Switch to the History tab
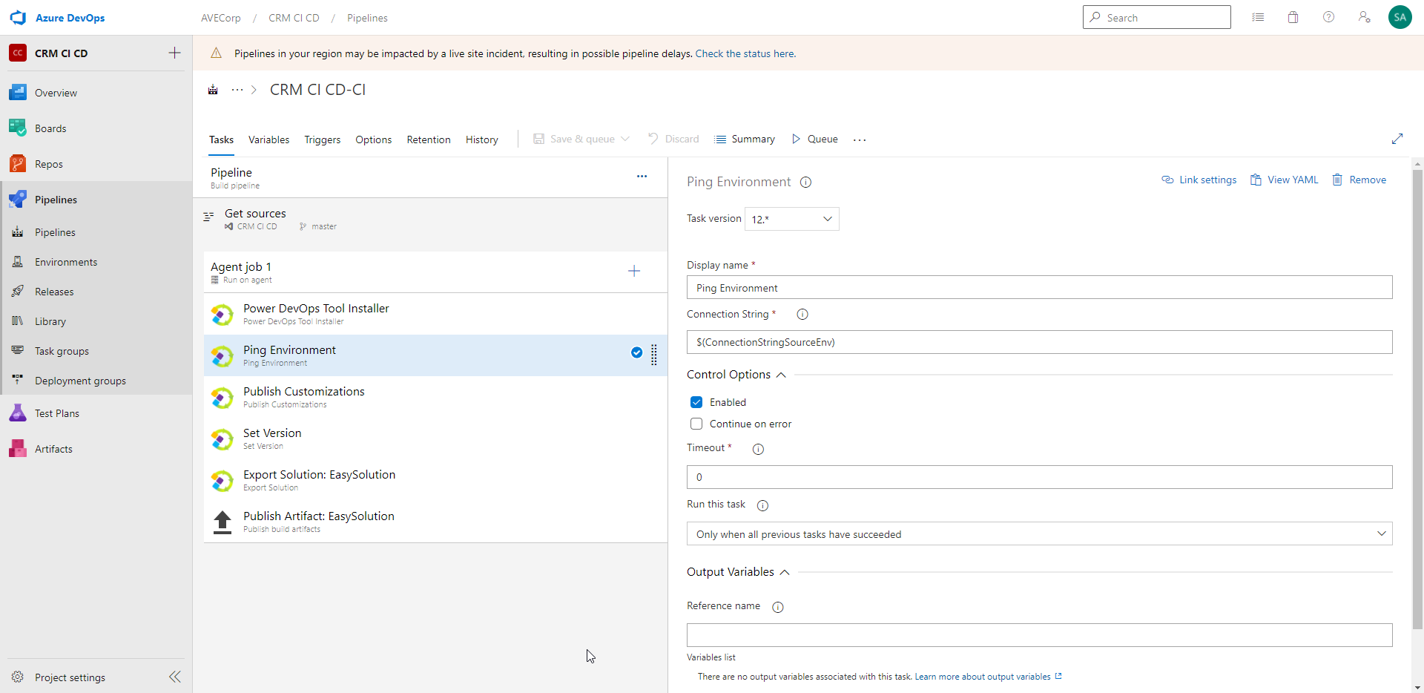 [482, 139]
